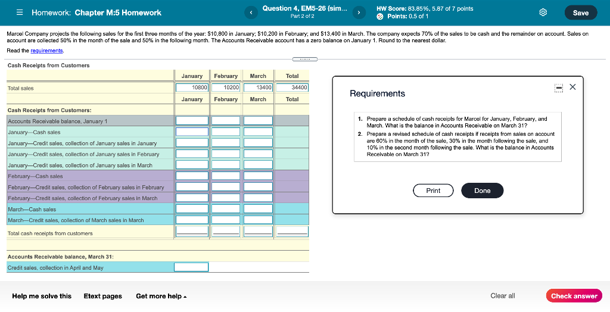Click January field for Total cash receipts from customers

click(x=192, y=232)
